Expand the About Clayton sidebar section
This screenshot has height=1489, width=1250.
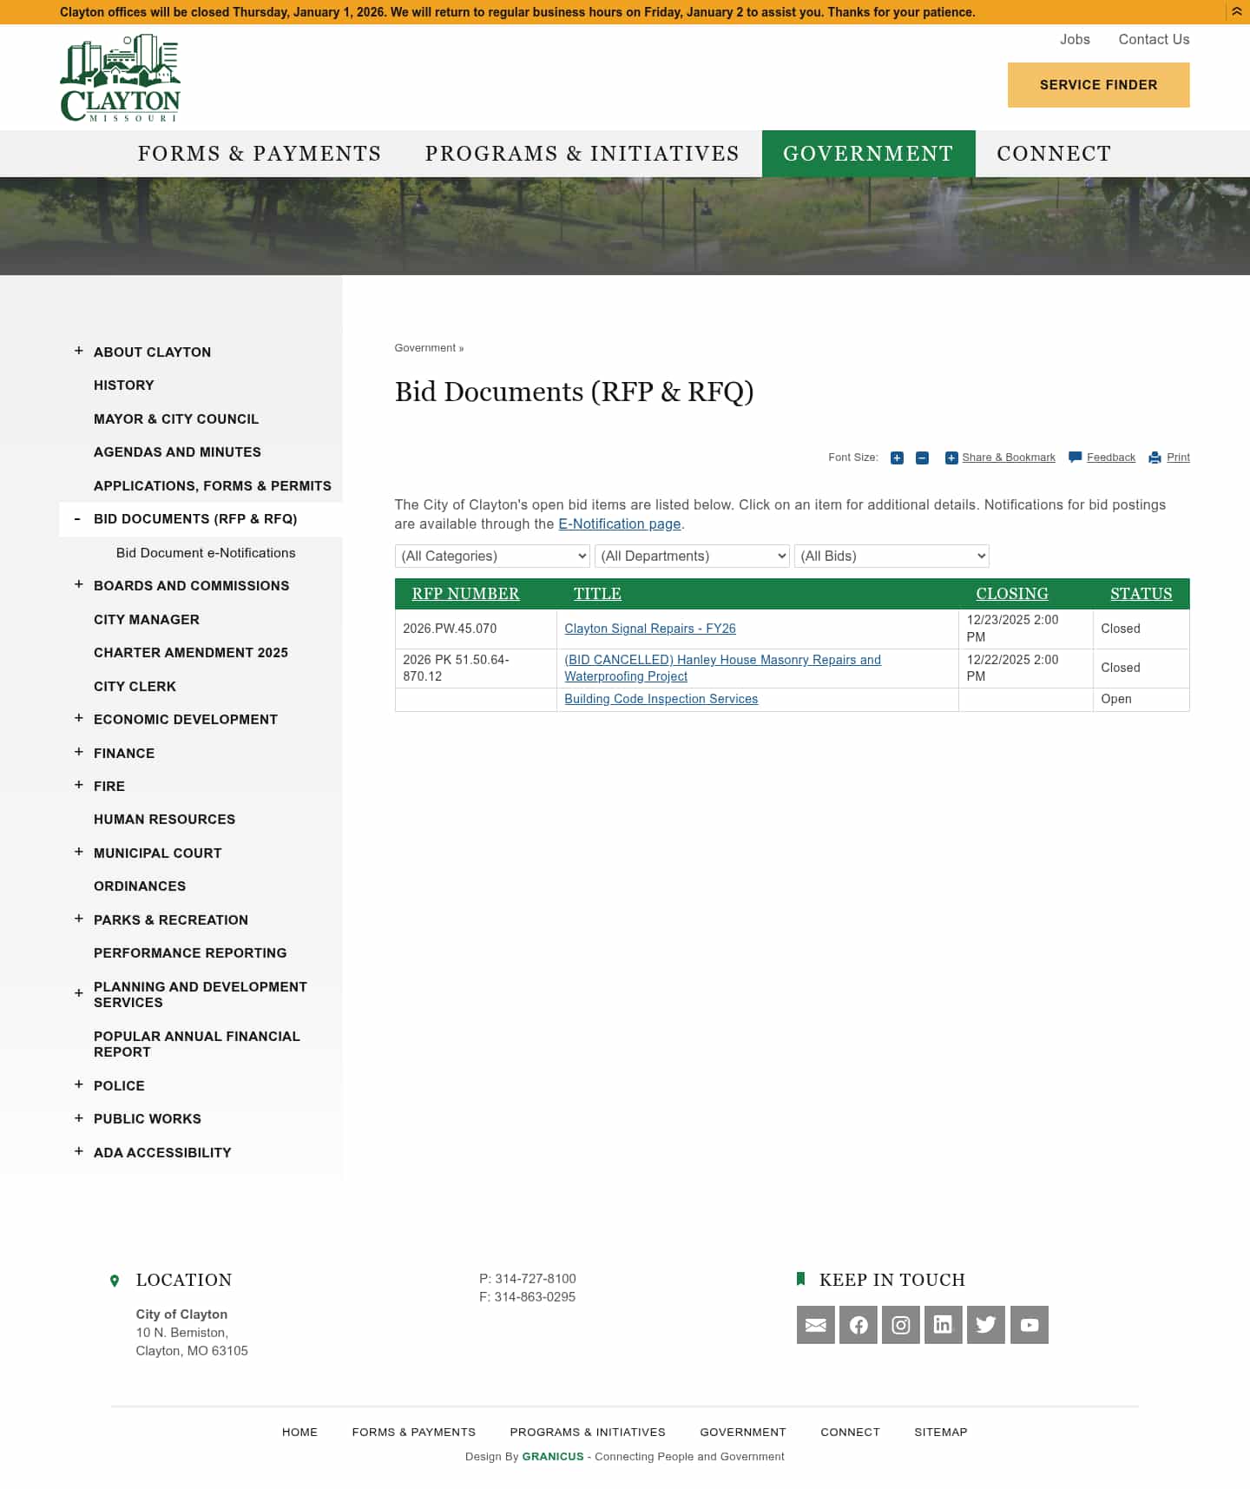point(78,351)
